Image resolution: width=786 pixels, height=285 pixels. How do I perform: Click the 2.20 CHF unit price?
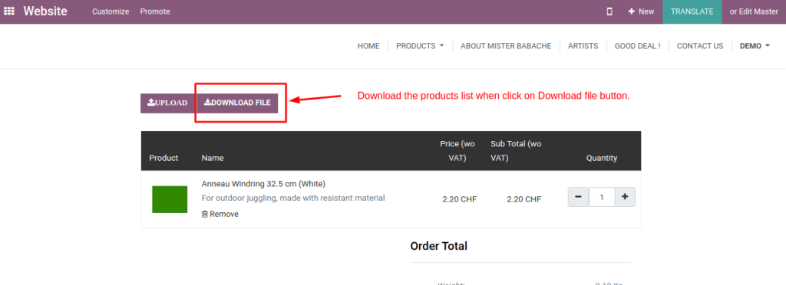459,199
